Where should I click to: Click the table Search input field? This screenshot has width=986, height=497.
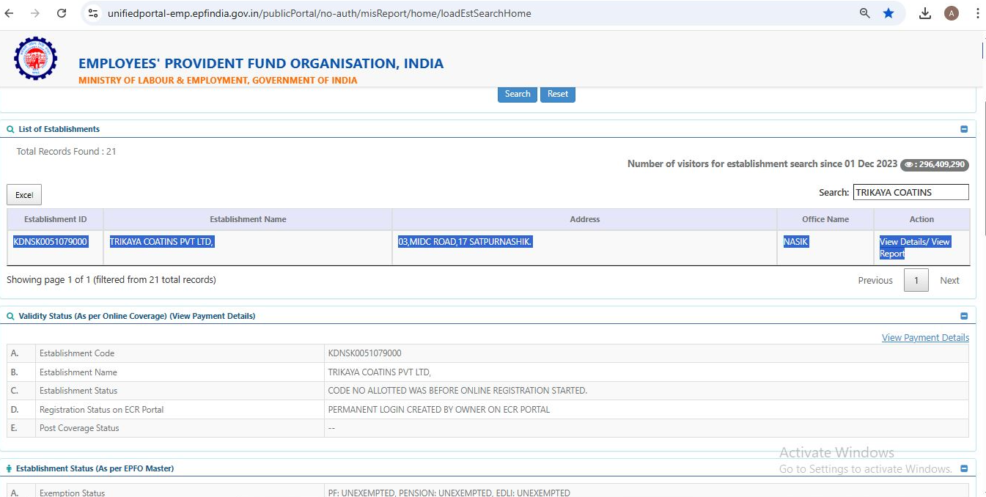click(x=910, y=192)
